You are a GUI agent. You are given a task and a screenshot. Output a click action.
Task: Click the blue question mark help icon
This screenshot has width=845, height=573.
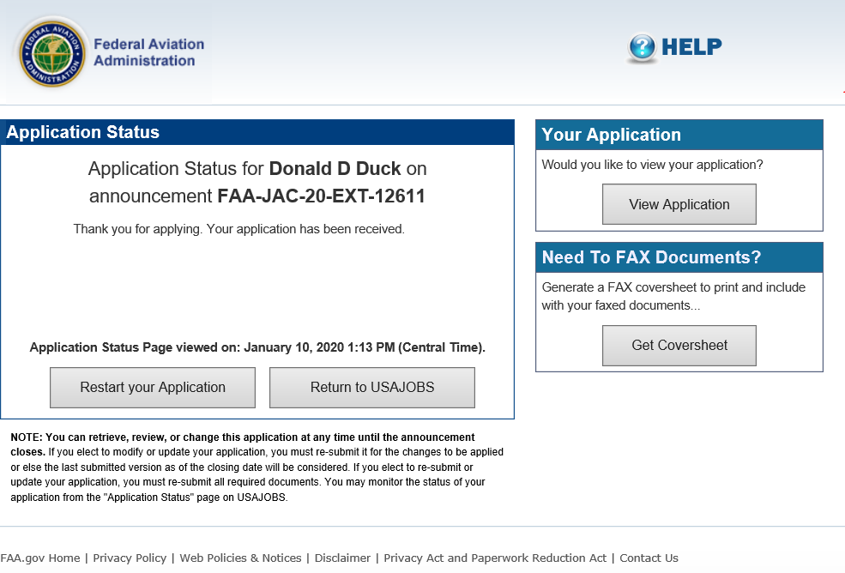[x=642, y=48]
